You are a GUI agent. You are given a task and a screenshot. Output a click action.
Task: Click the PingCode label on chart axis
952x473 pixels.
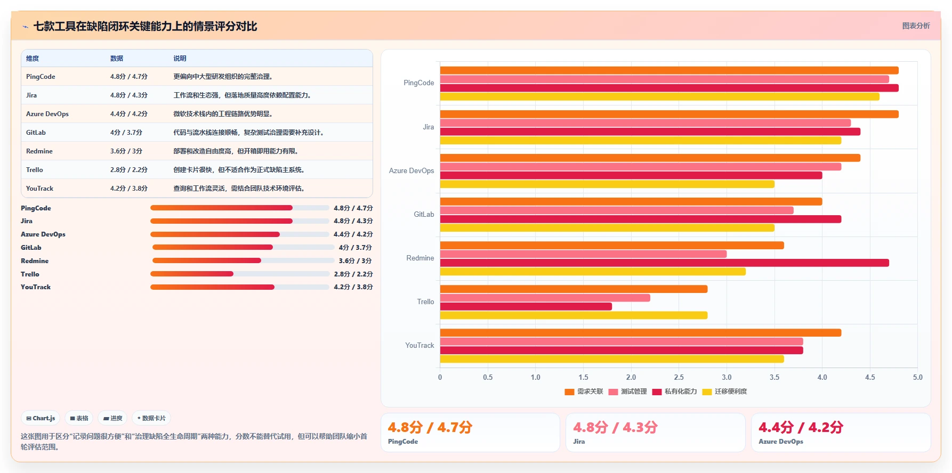418,83
